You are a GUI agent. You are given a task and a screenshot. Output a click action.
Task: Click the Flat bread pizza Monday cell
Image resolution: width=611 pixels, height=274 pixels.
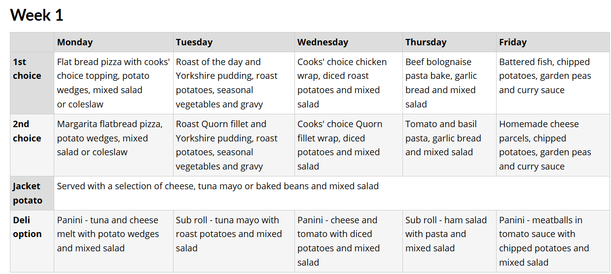coord(113,83)
